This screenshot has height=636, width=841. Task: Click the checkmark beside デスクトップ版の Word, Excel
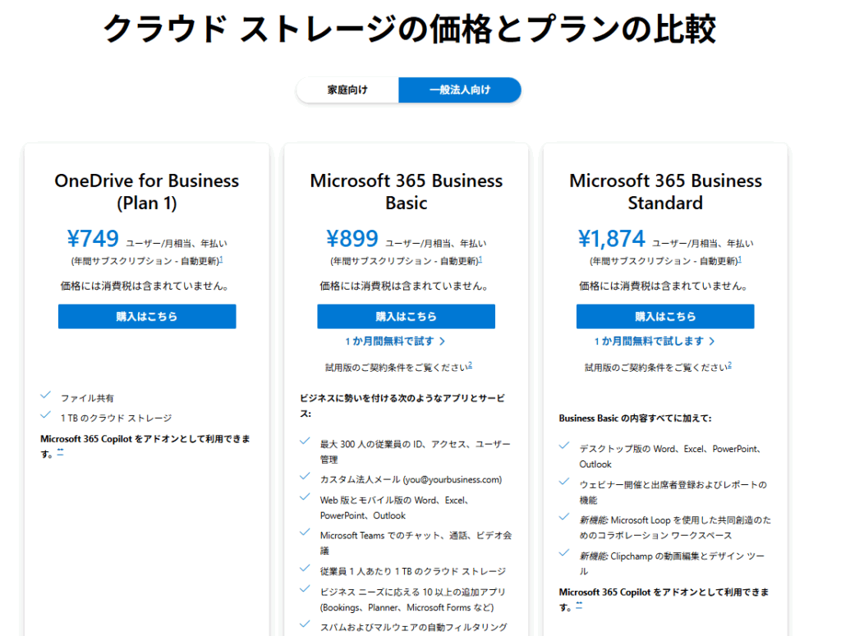(563, 446)
